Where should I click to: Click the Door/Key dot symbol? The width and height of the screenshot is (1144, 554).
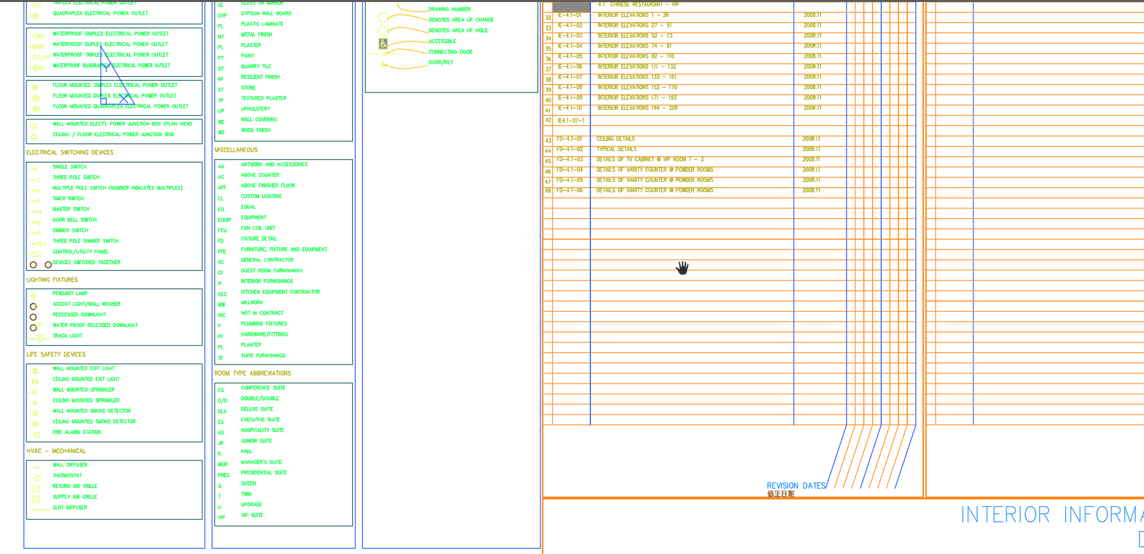click(x=383, y=65)
